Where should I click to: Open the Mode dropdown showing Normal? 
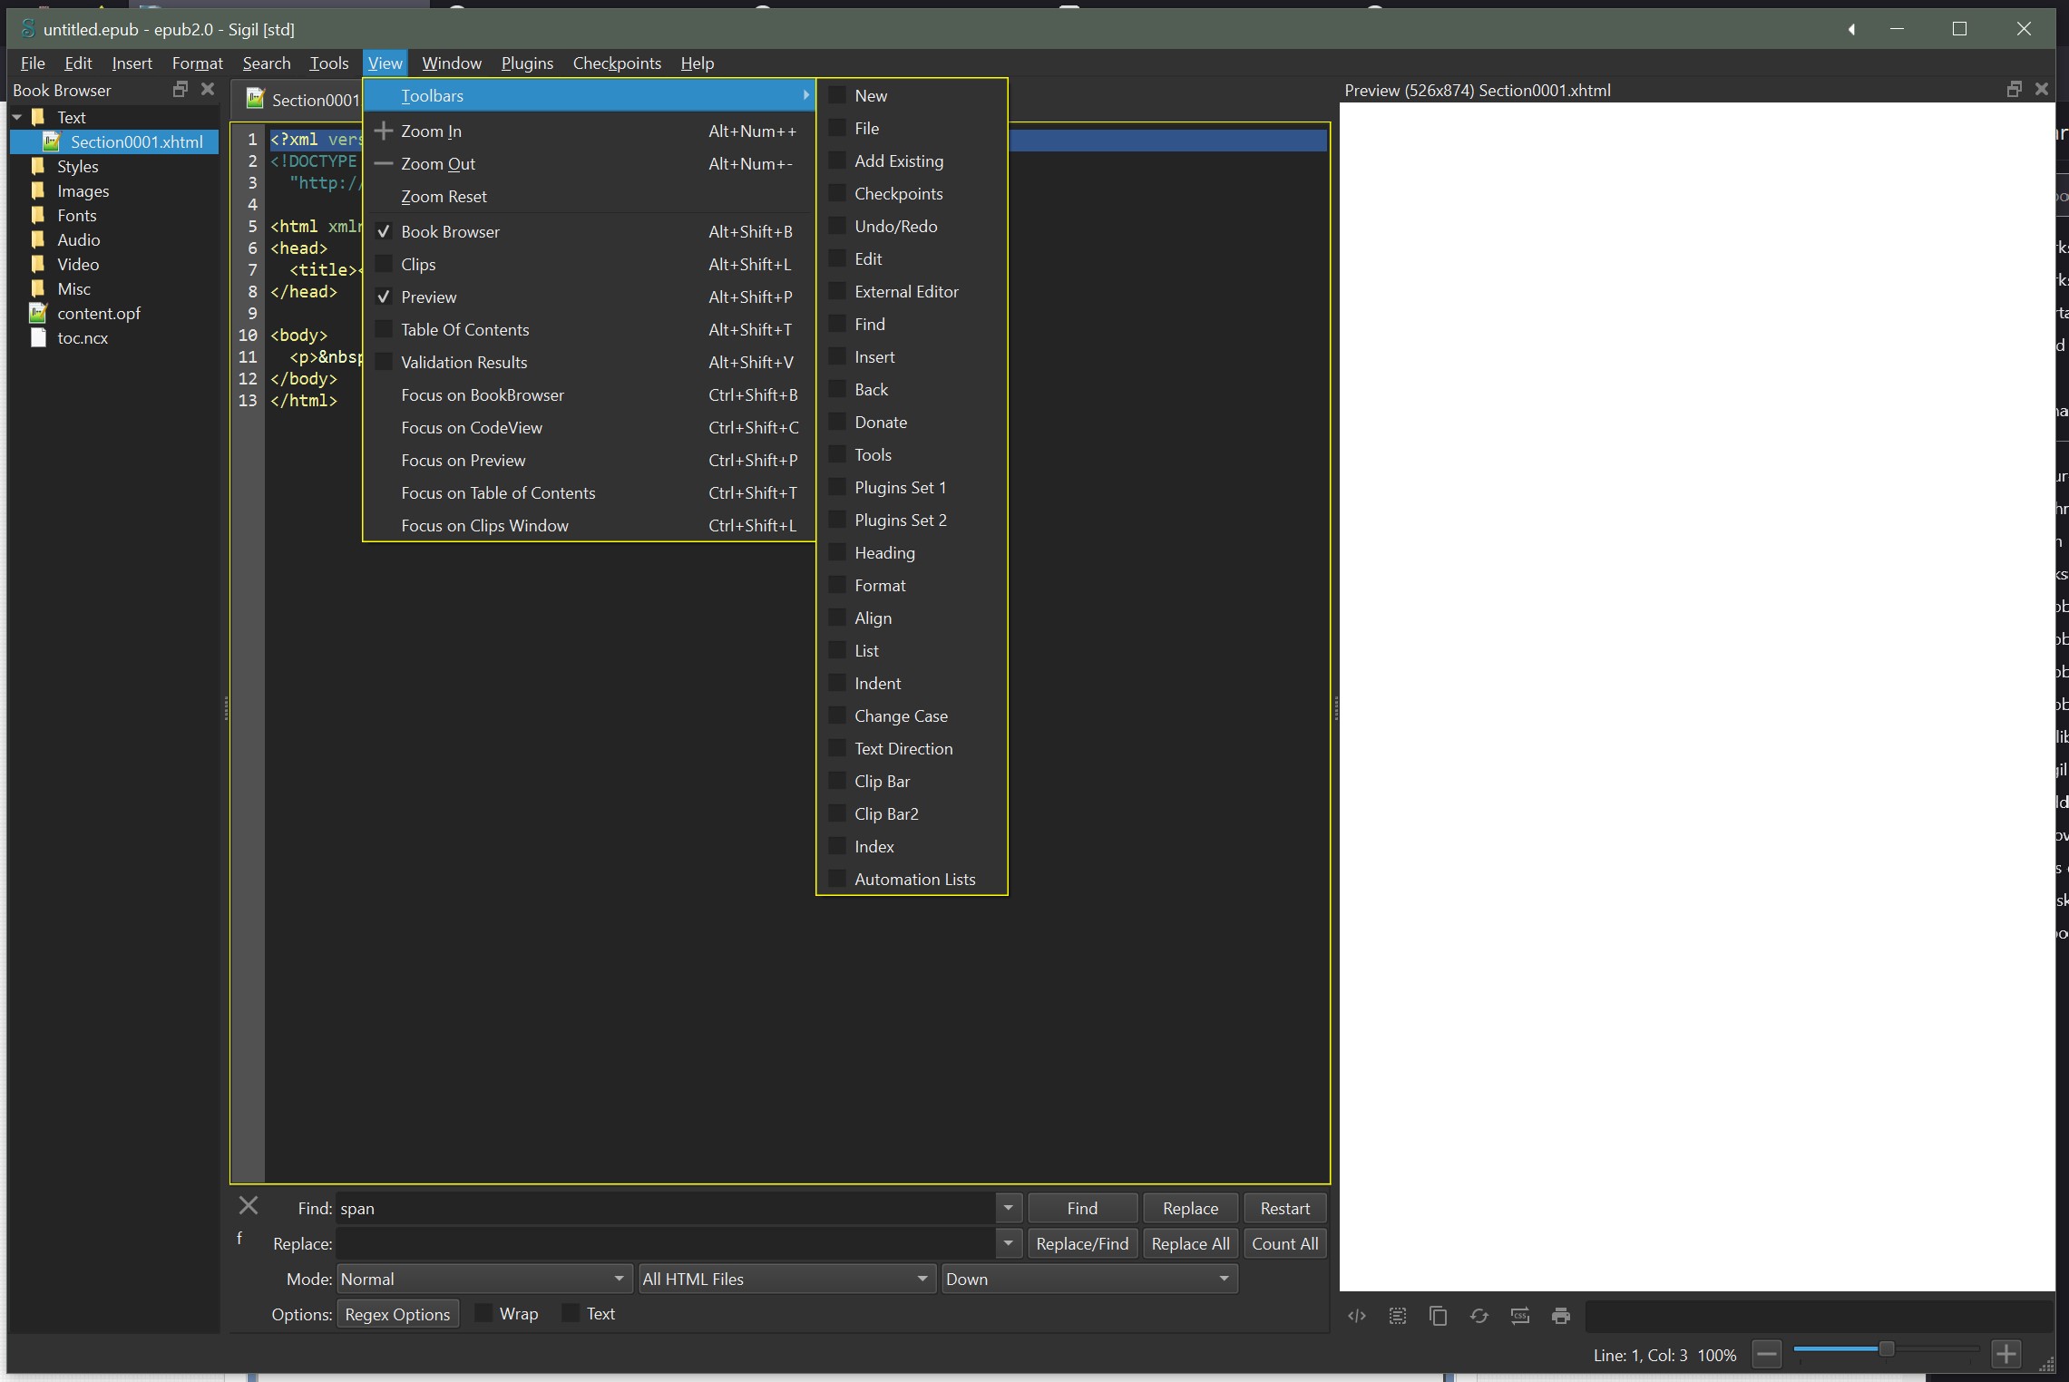tap(483, 1279)
